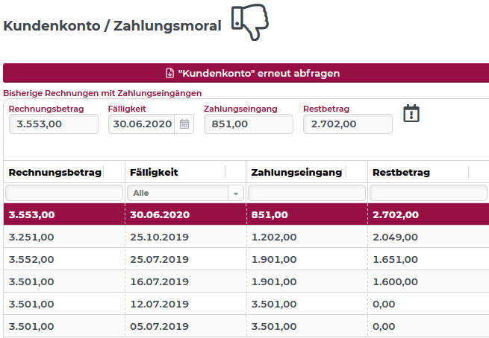Expand the Fälligkeit "Alle" filter dropdown arrow

(x=236, y=194)
